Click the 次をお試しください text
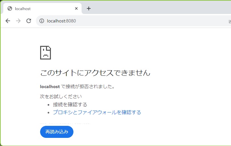 (61, 97)
